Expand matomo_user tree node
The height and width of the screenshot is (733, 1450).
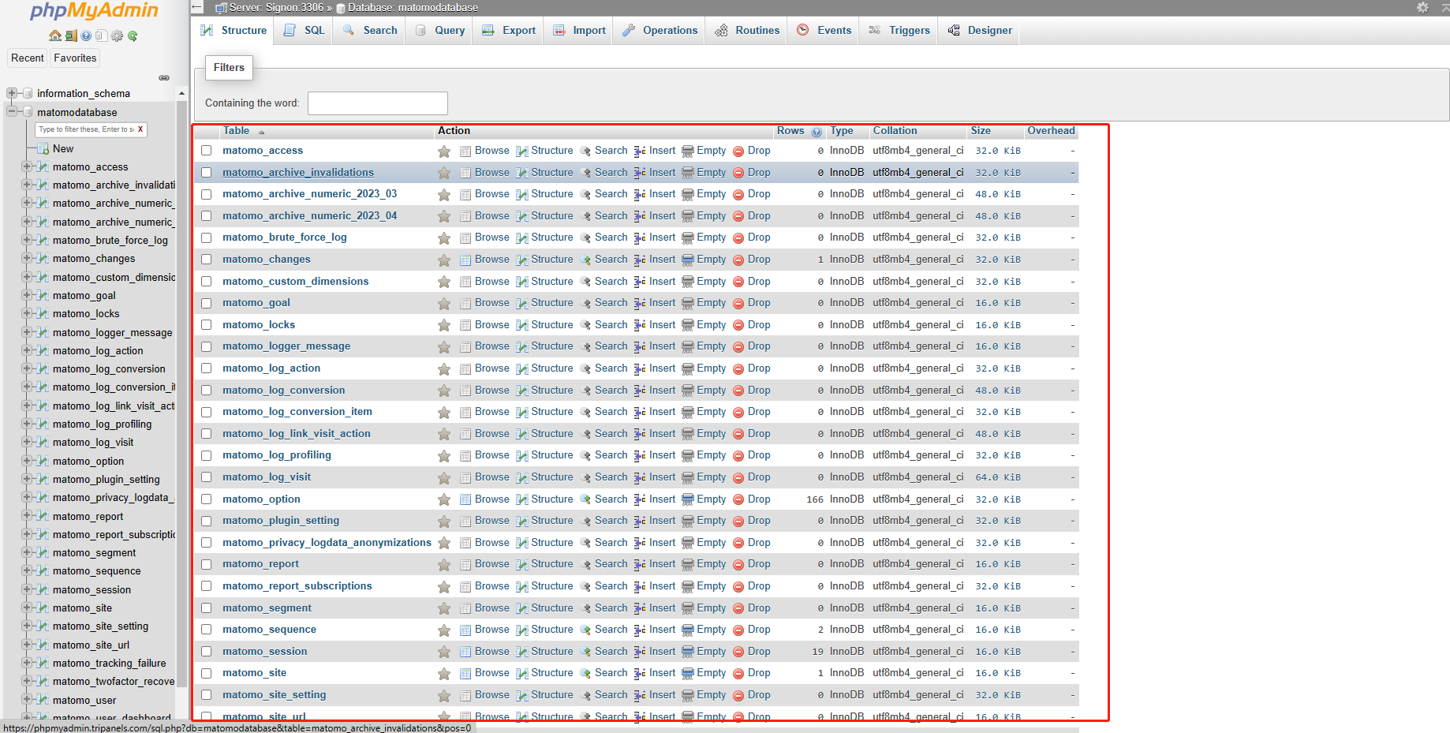point(27,700)
